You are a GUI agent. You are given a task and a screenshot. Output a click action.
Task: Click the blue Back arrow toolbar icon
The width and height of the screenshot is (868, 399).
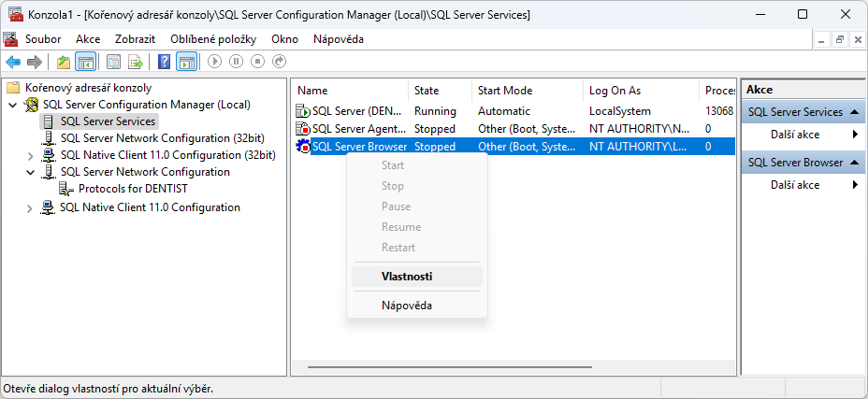point(13,62)
